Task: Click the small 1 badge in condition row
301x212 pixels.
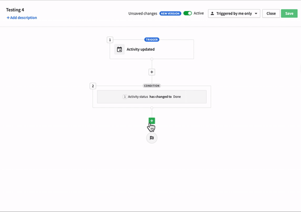Action: click(125, 96)
